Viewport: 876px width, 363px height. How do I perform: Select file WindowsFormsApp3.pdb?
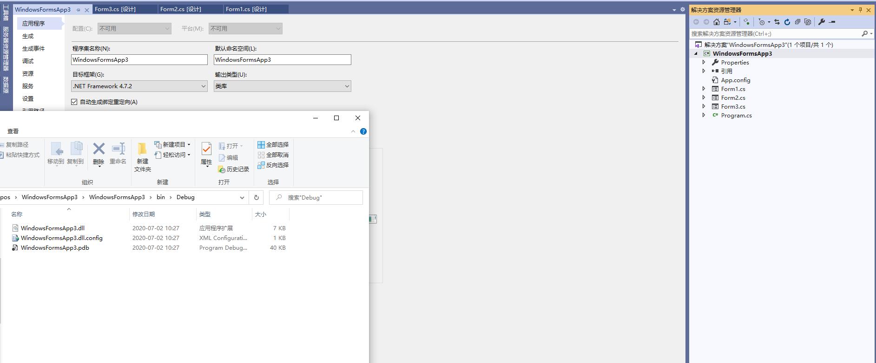(x=55, y=247)
